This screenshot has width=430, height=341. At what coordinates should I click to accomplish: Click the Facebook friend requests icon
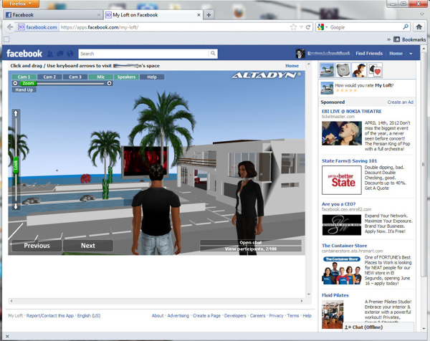50,54
